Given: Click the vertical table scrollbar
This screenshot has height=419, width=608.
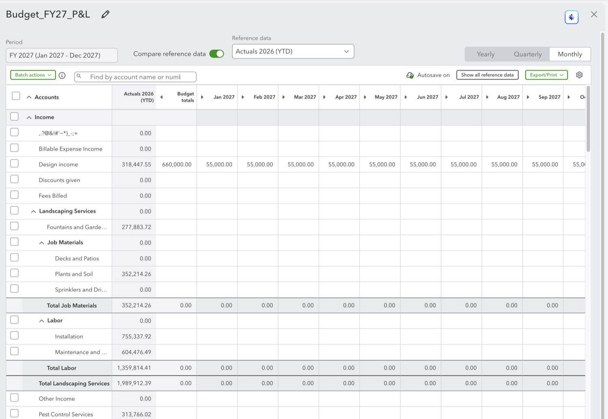Looking at the screenshot, I should coord(588,119).
